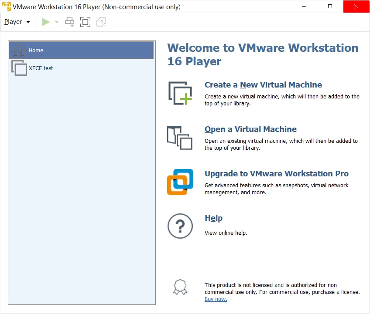Click the Send Ctrl+Alt+Del toolbar icon
The image size is (370, 314).
click(70, 22)
